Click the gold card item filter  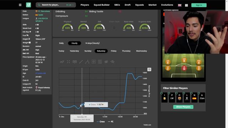tap(165, 98)
